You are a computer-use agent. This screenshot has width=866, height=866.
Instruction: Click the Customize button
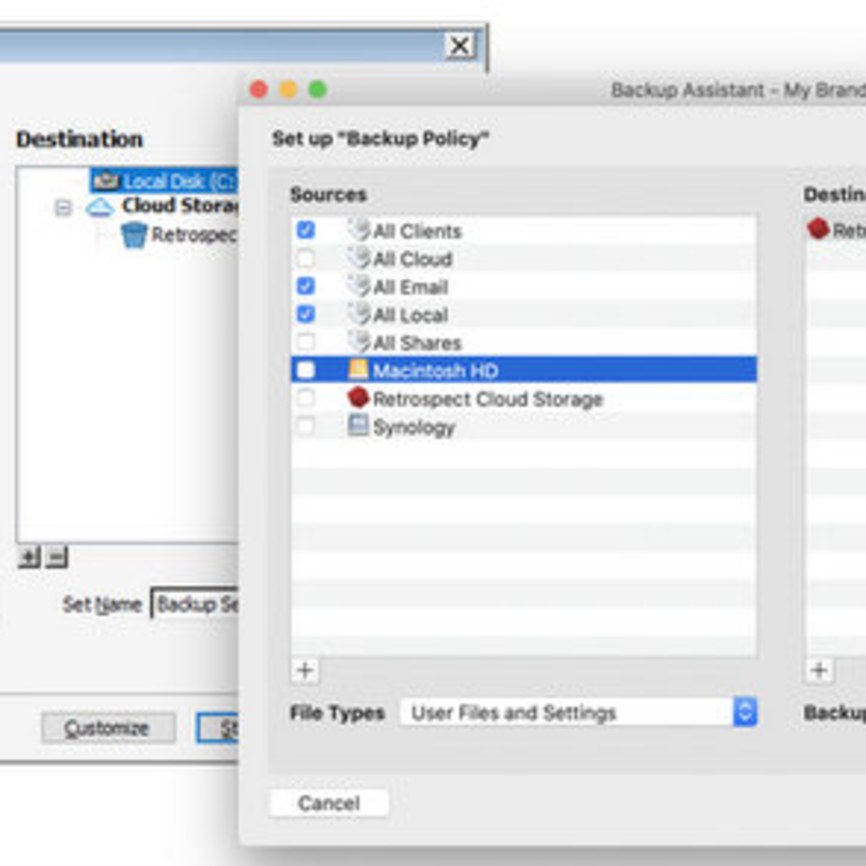click(108, 728)
